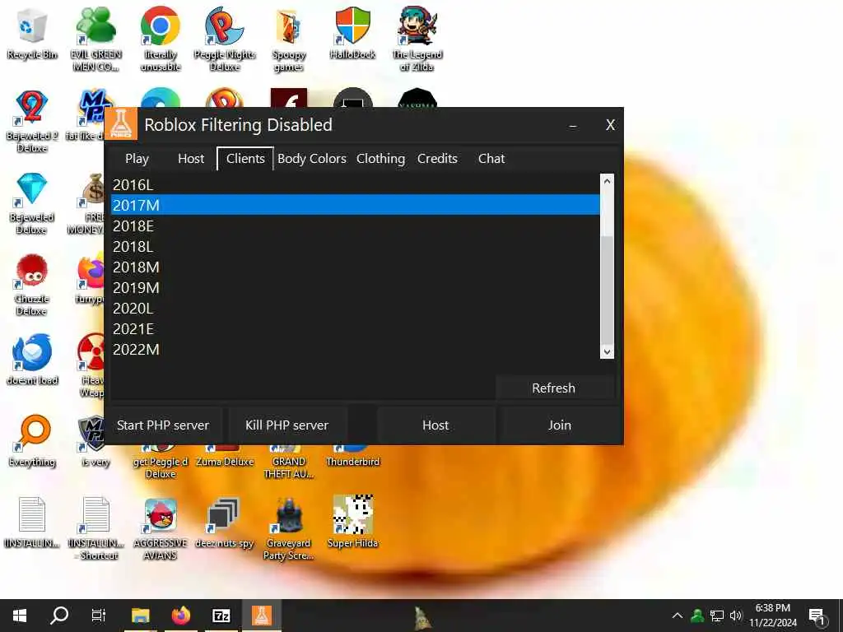Select the Clients tab
This screenshot has width=843, height=632.
click(245, 159)
